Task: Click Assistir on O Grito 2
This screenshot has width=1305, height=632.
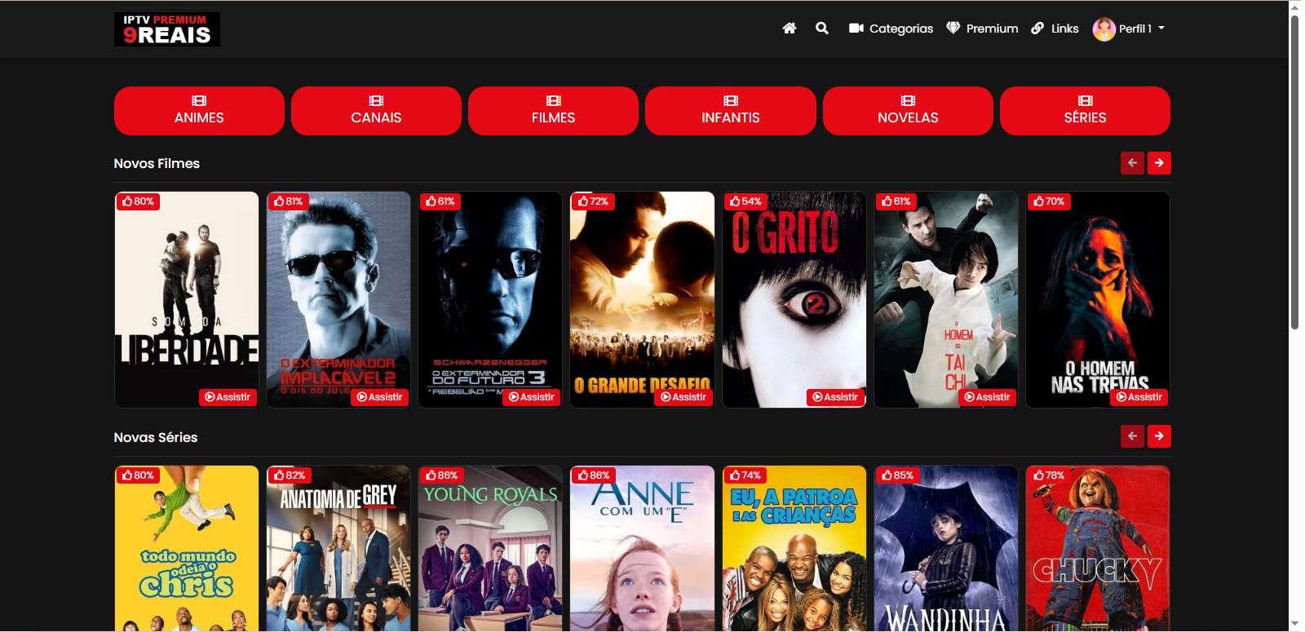Action: point(835,397)
